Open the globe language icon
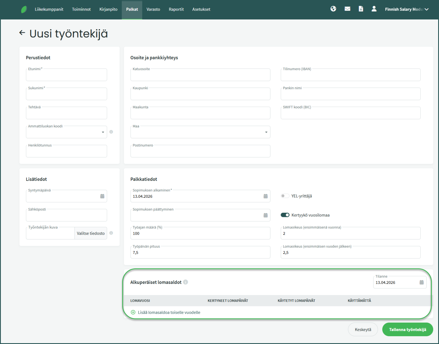Screen dimensions: 439x344 tap(333, 9)
